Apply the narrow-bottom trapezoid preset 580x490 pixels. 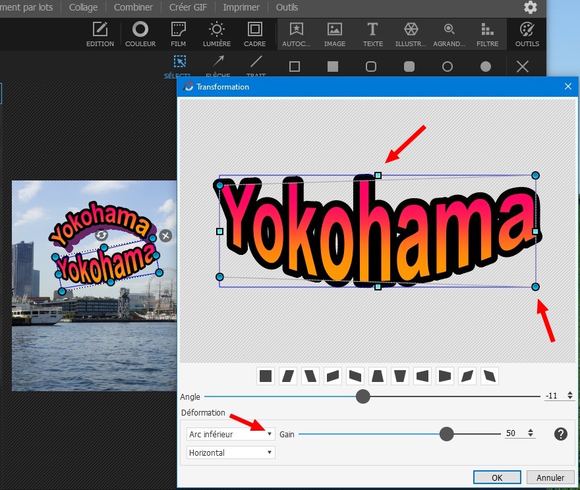click(x=400, y=376)
